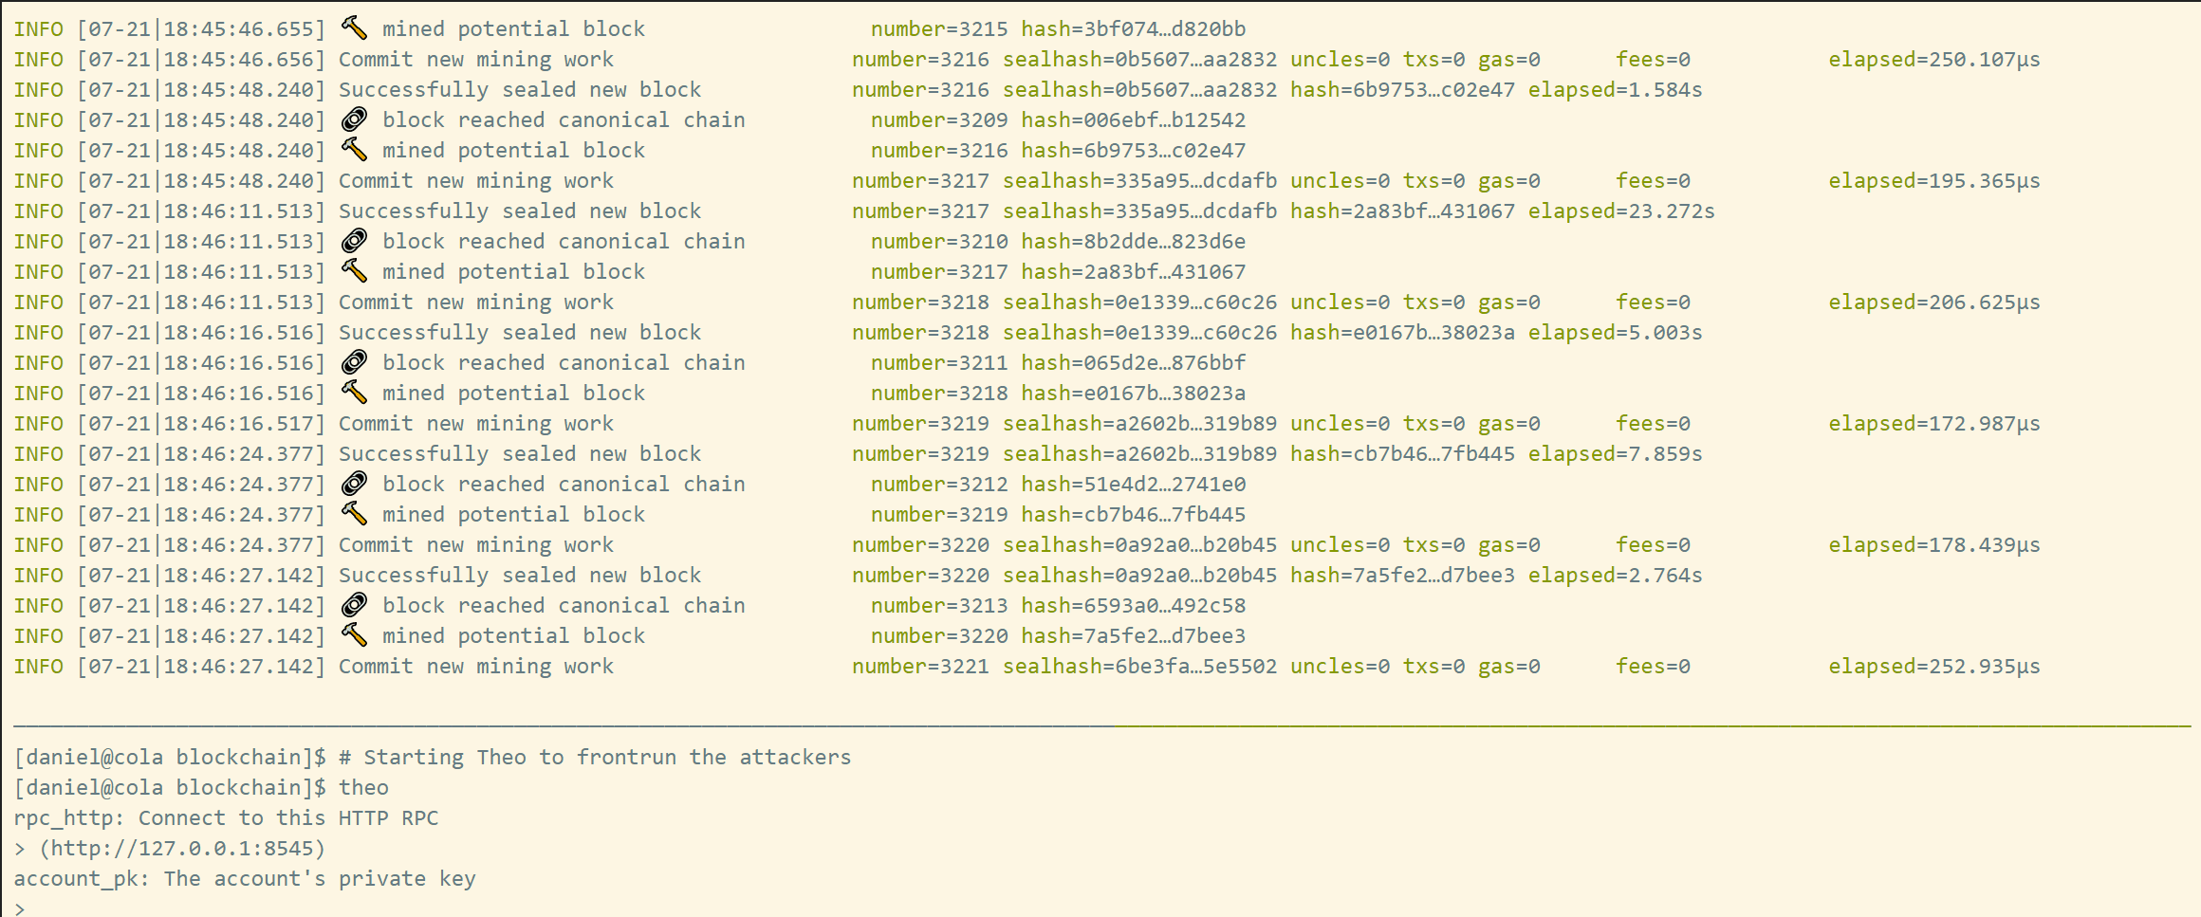Image resolution: width=2201 pixels, height=917 pixels.
Task: Click the line 'rpc_http: Connect to this HTTP RPC'
Action: click(x=226, y=818)
